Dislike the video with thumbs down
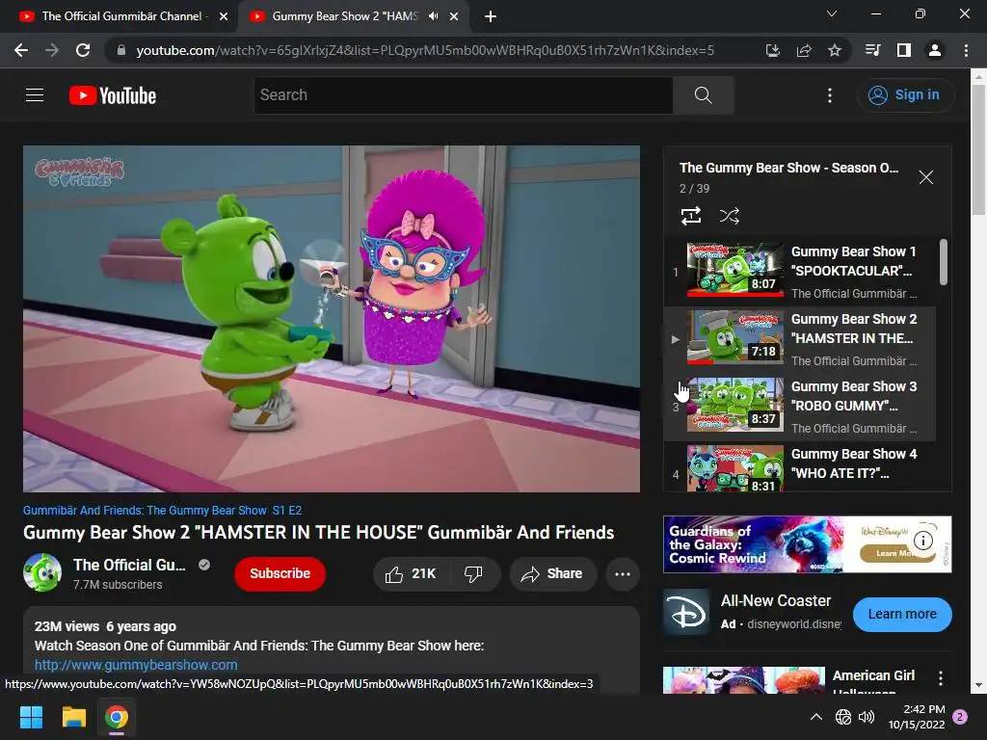The height and width of the screenshot is (740, 987). (473, 574)
